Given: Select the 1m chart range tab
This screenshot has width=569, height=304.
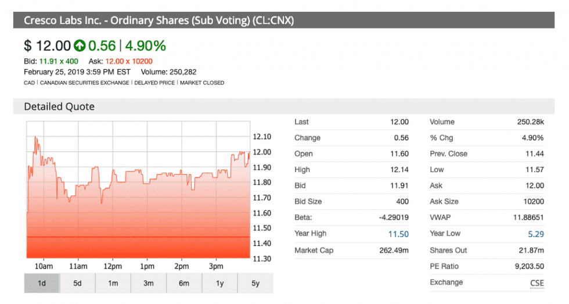Looking at the screenshot, I should pyautogui.click(x=113, y=283).
